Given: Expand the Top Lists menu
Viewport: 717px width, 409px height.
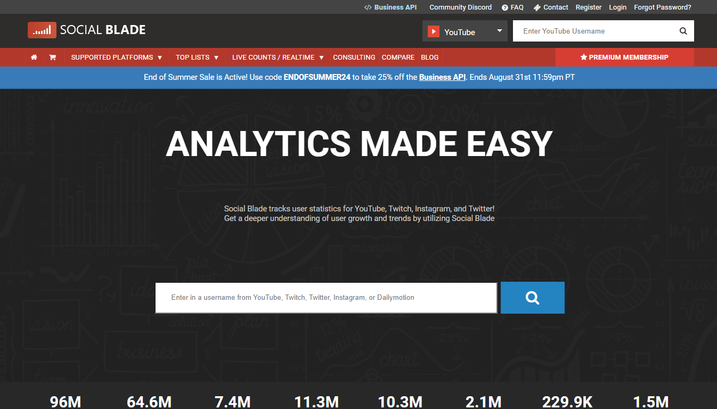Looking at the screenshot, I should point(197,58).
